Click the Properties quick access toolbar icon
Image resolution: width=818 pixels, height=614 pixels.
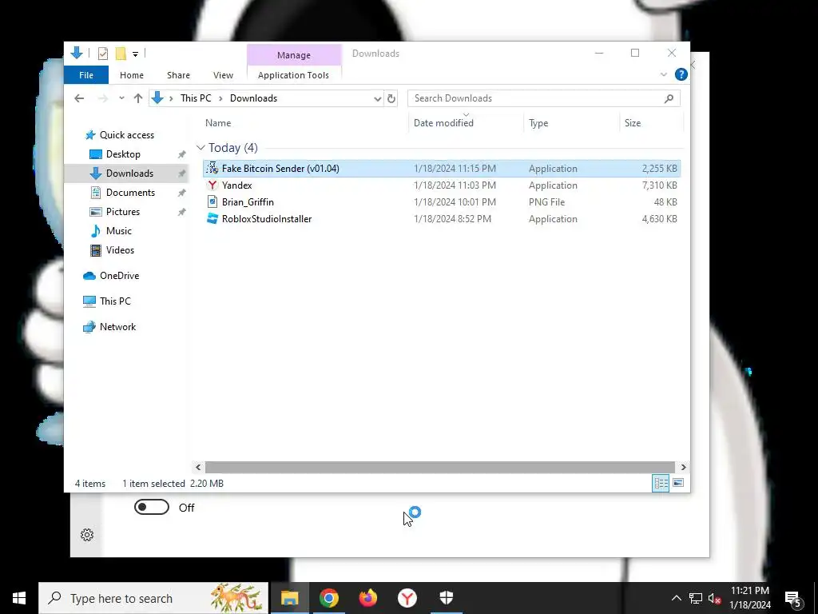tap(103, 54)
